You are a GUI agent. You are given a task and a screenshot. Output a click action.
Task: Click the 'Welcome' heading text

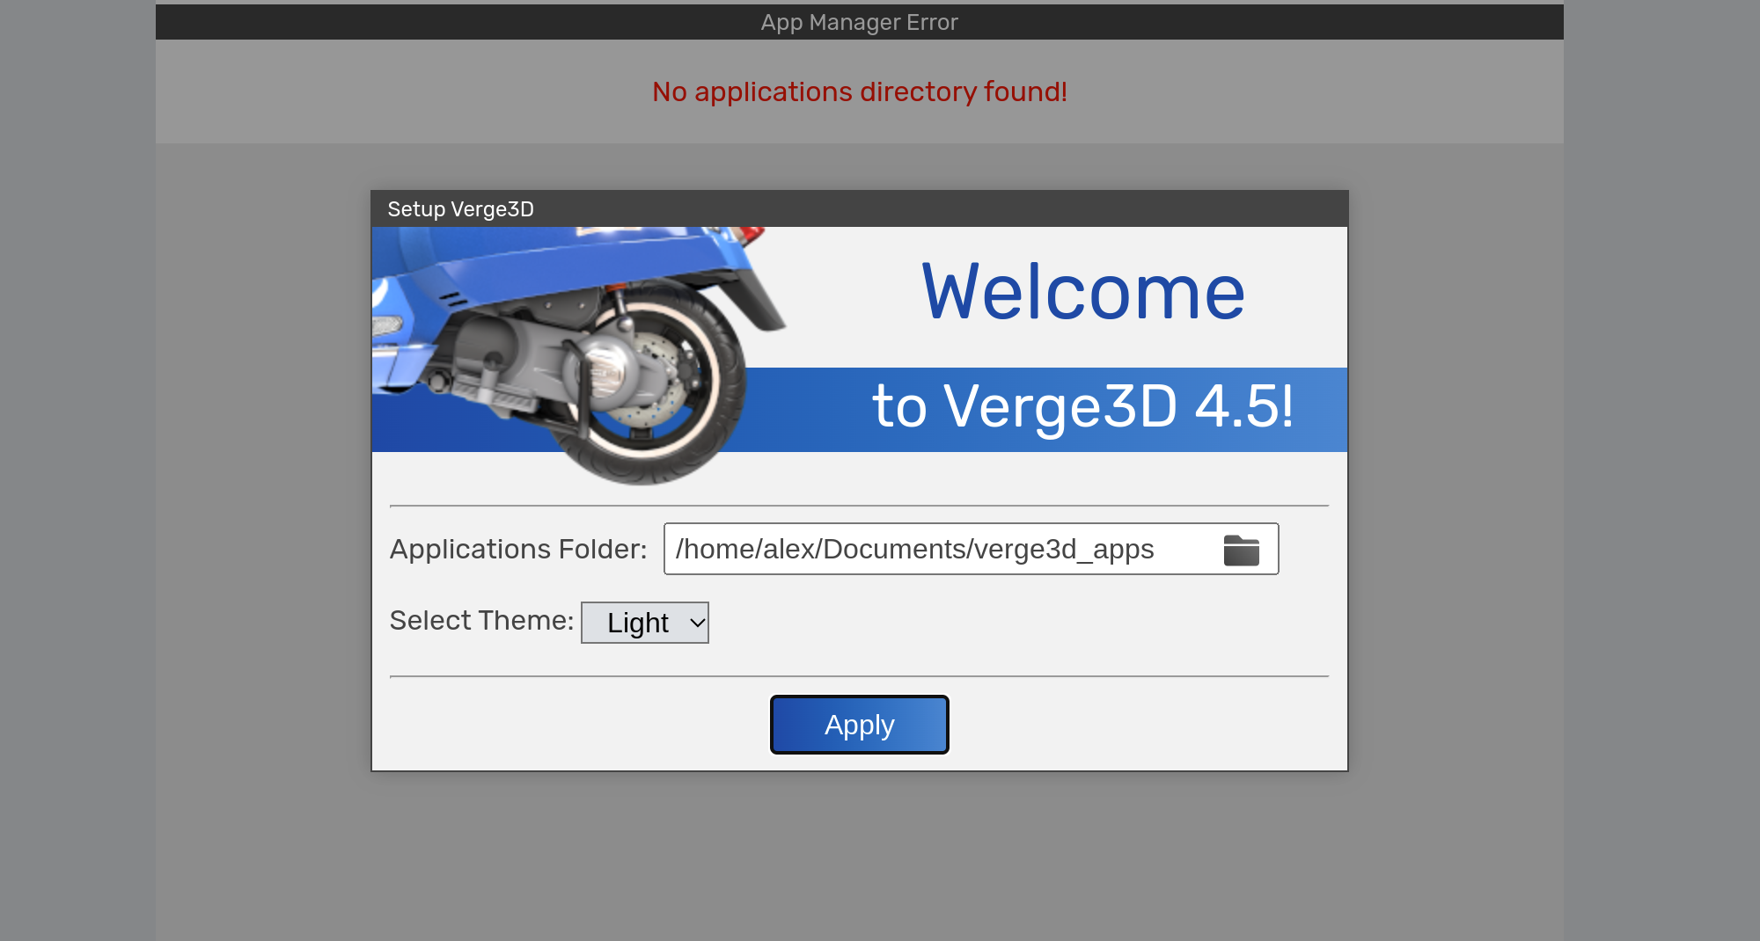(1083, 292)
